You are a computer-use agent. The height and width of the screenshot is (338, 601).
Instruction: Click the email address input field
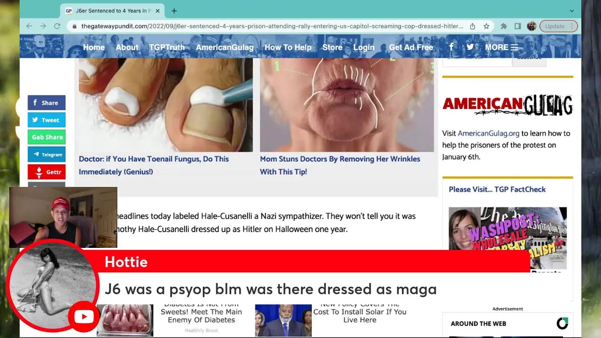coord(477,60)
